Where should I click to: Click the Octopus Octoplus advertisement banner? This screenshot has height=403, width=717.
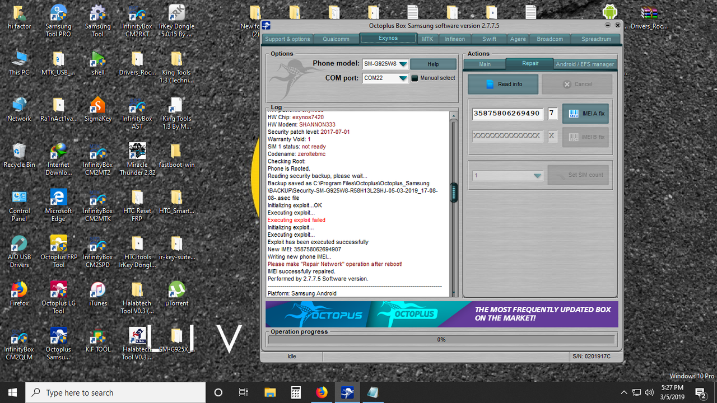click(x=441, y=314)
